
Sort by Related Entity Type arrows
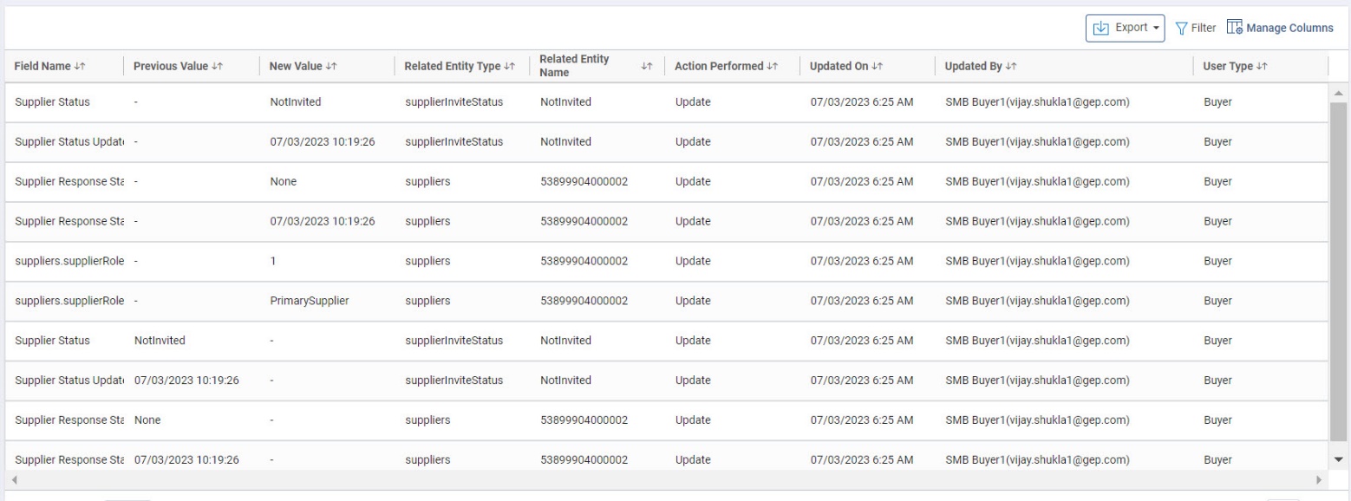point(510,67)
